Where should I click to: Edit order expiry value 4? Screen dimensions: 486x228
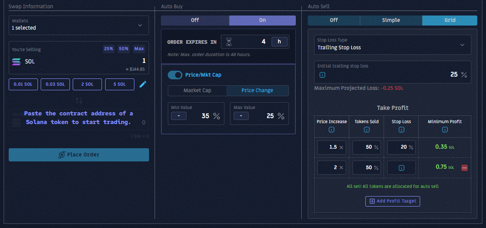pos(263,41)
